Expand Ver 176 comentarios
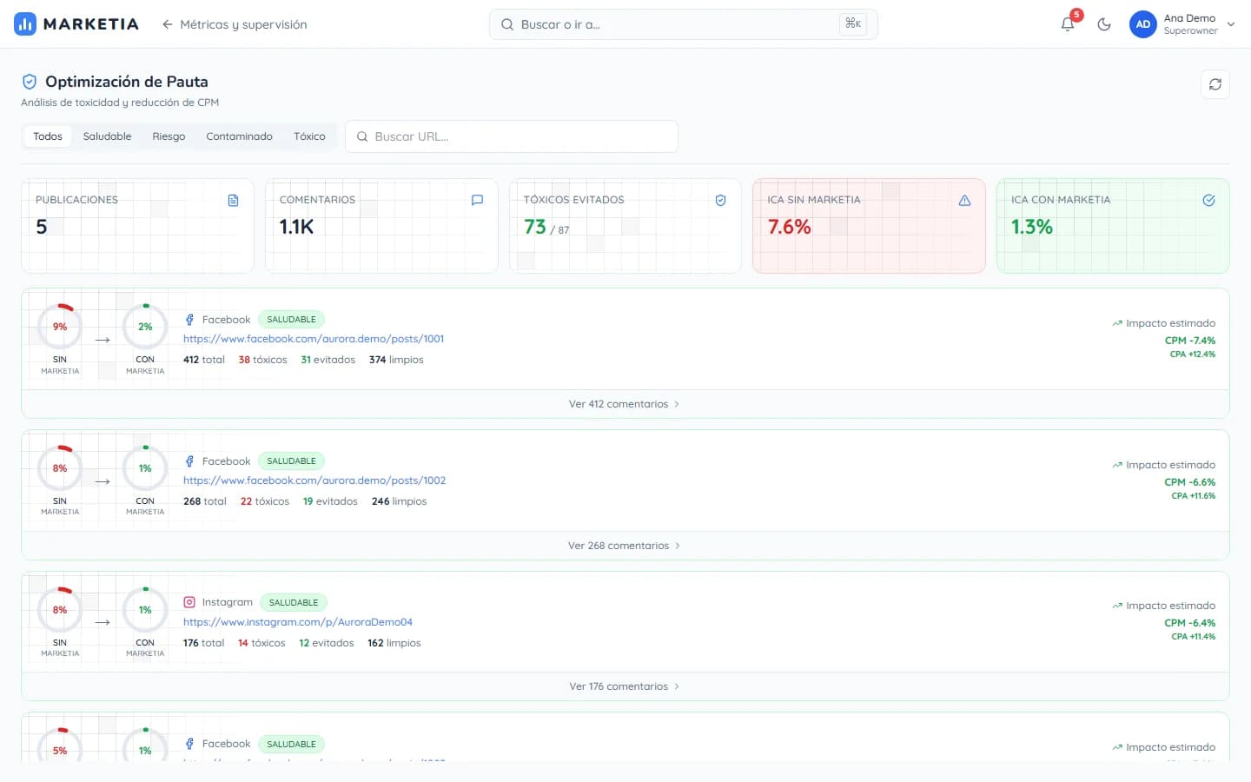The height and width of the screenshot is (782, 1251). [625, 686]
